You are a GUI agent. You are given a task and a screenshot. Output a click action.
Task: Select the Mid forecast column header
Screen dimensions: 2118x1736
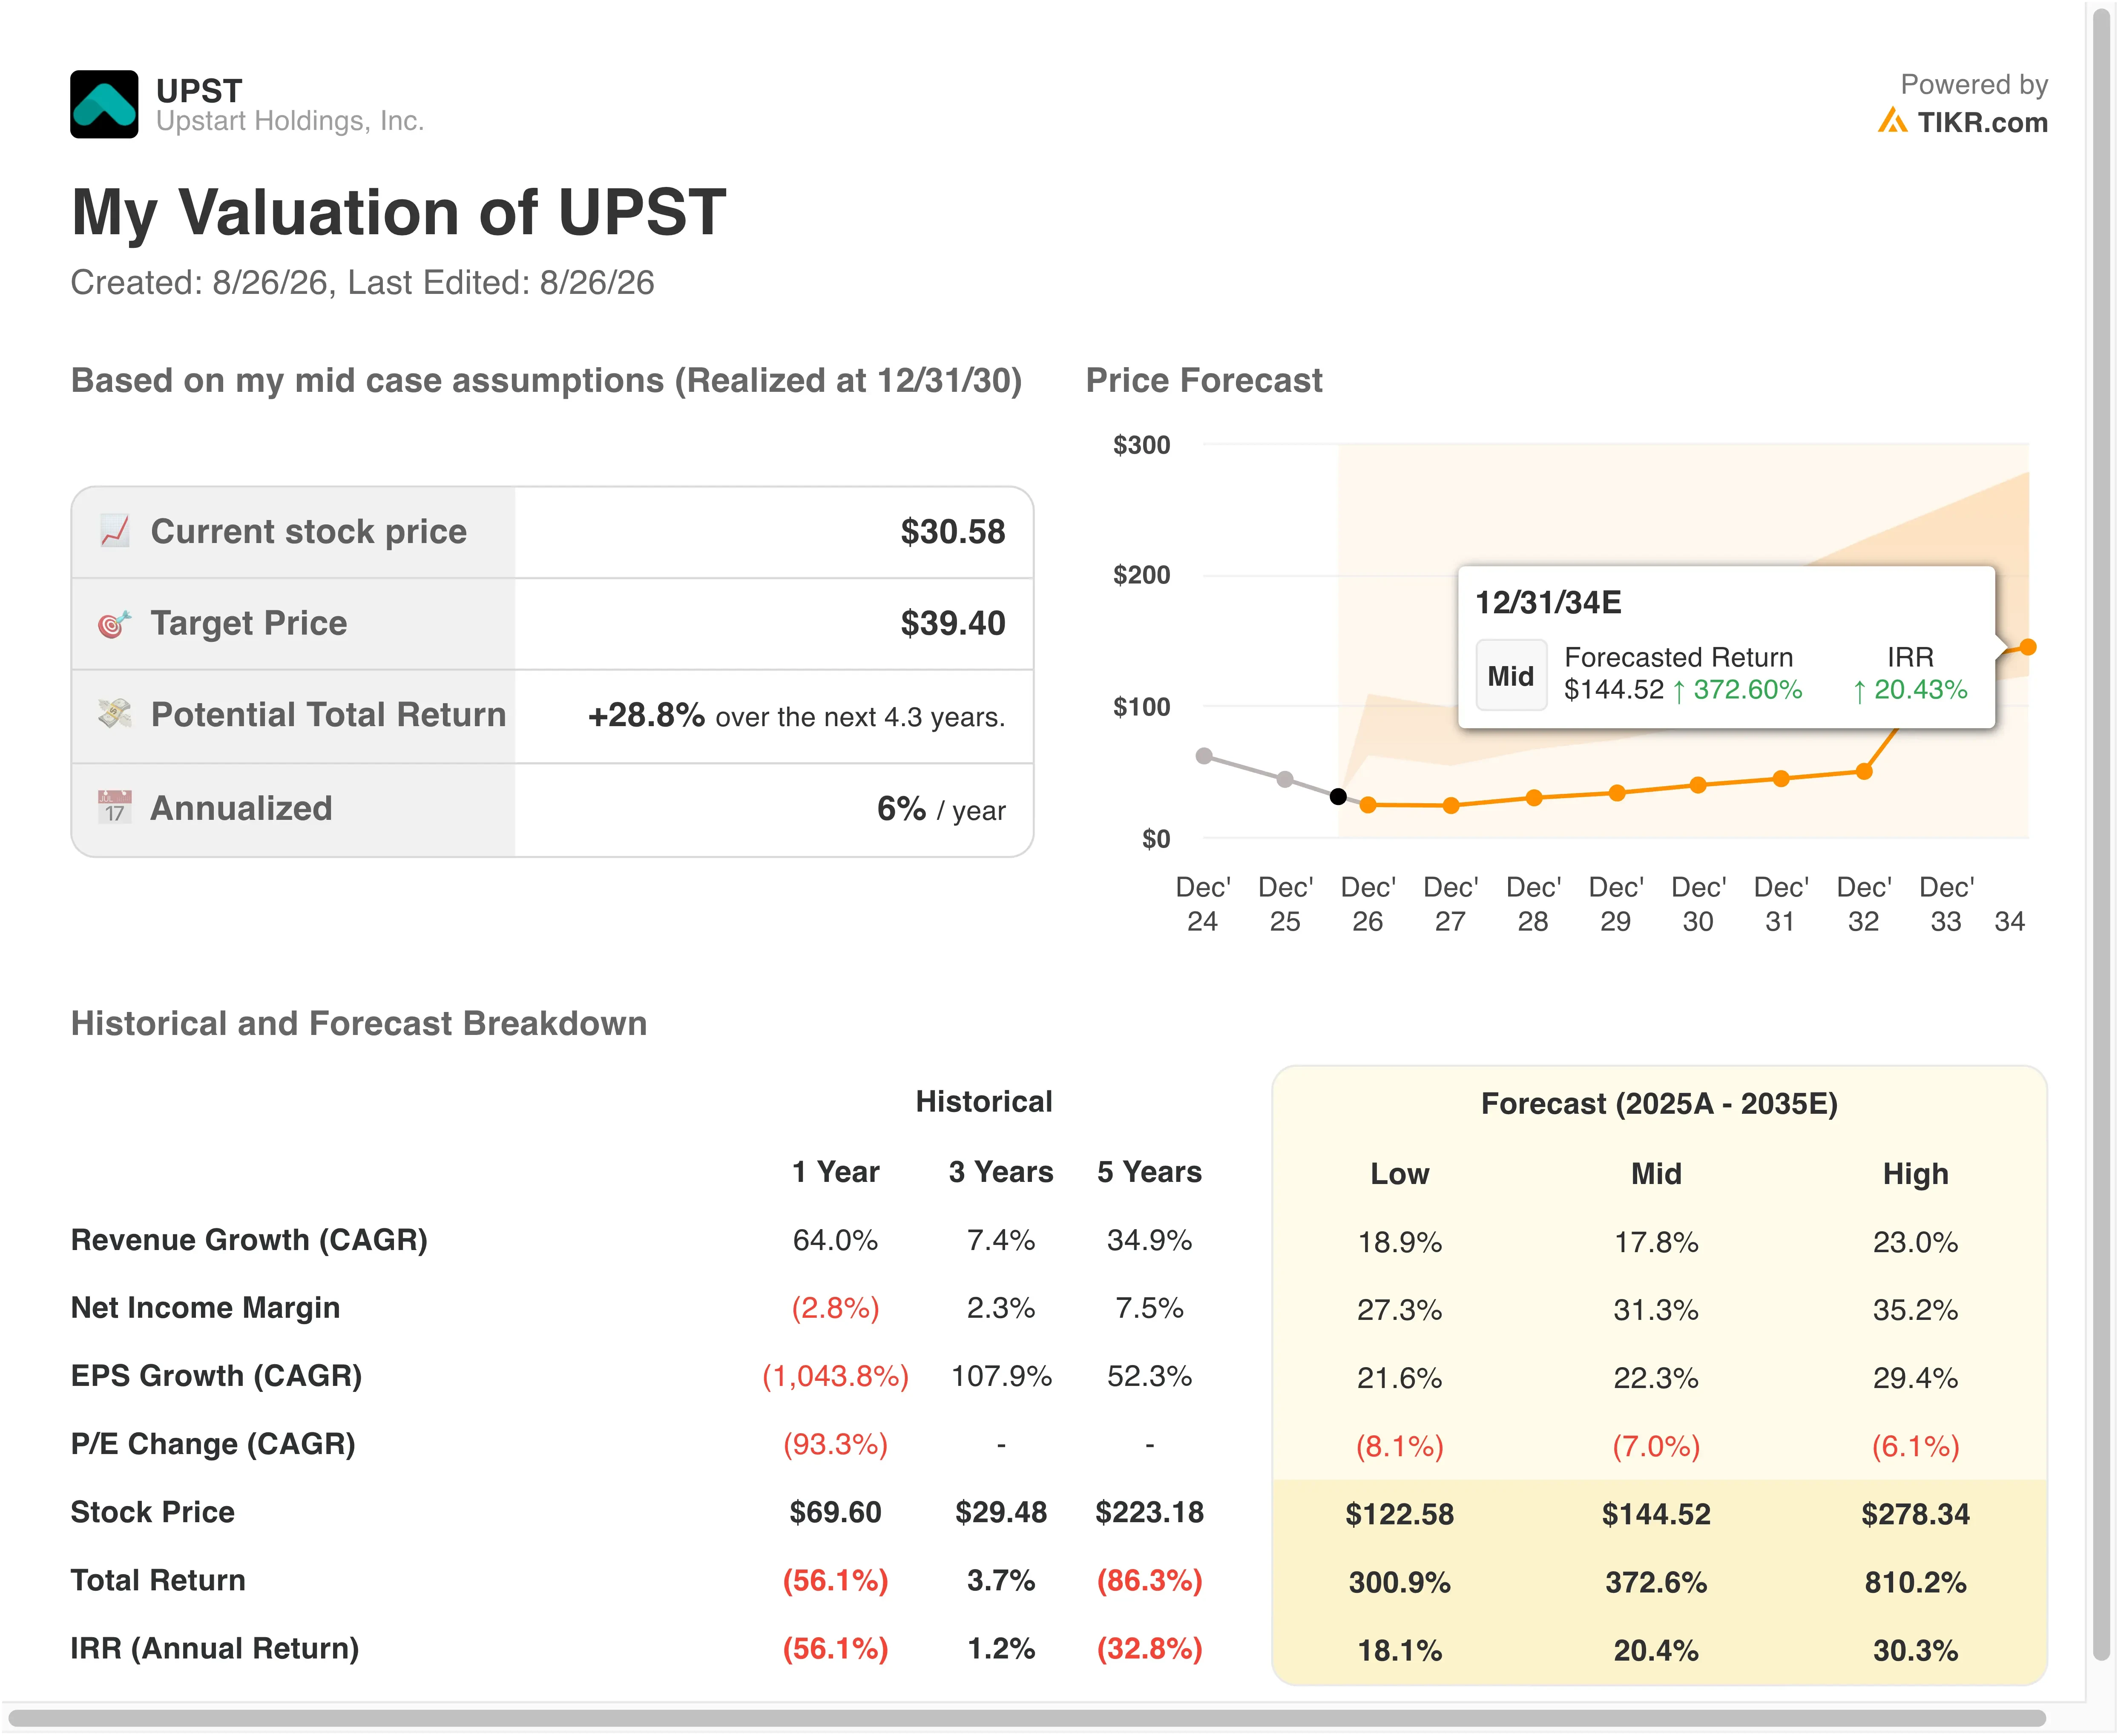coord(1656,1173)
